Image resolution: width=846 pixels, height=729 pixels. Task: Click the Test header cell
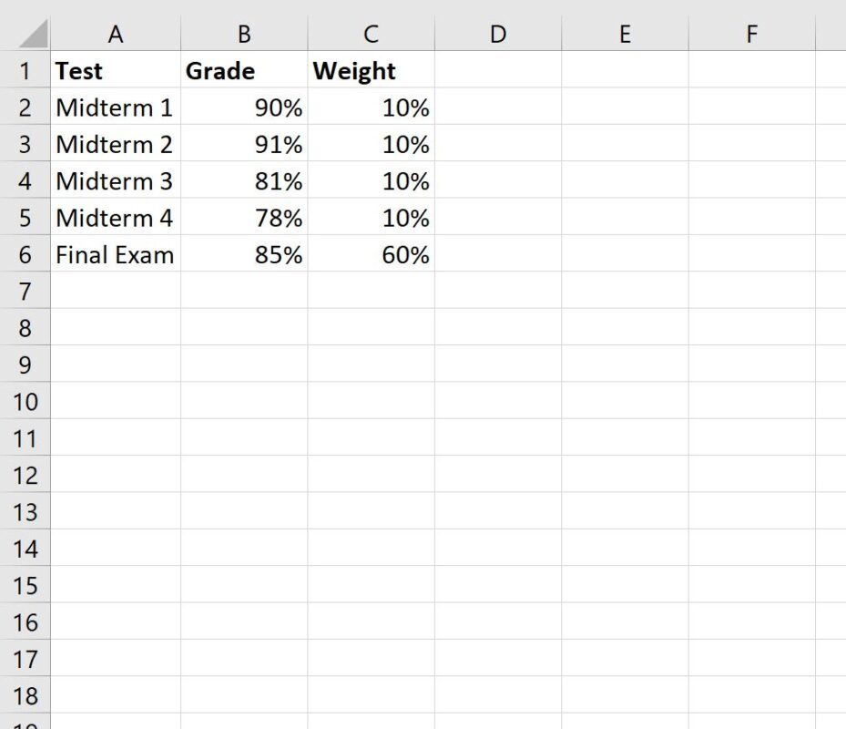pyautogui.click(x=116, y=70)
